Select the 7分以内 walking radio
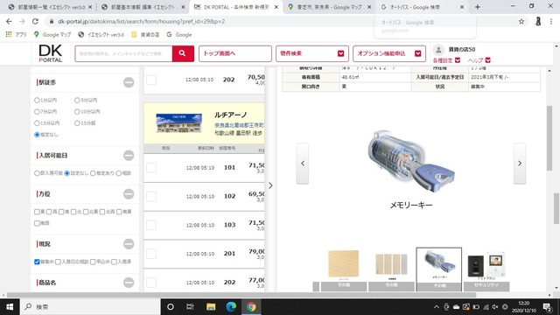560x315 pixels. [37, 112]
